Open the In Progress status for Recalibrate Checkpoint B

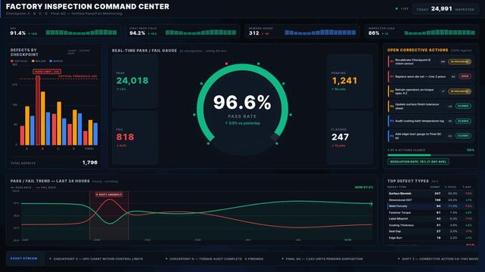pyautogui.click(x=459, y=62)
